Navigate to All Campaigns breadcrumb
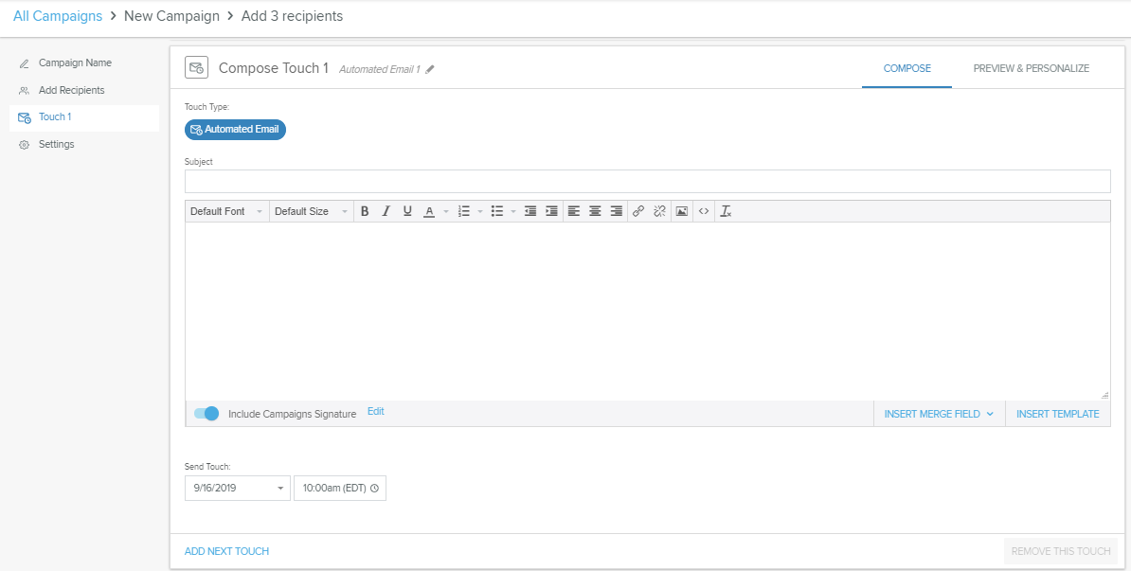The image size is (1131, 571). point(58,16)
